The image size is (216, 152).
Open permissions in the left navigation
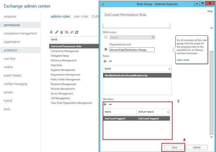click(20, 25)
